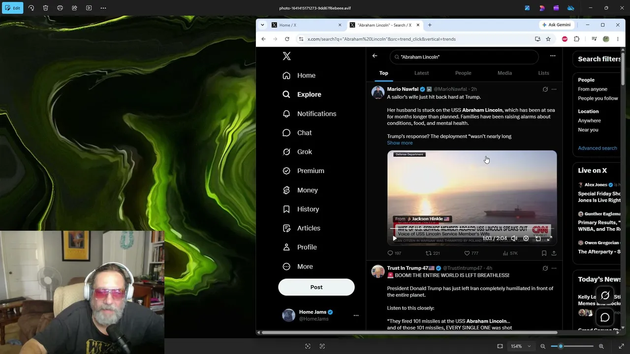The width and height of the screenshot is (630, 354).
Task: Click the Ask Gemini button
Action: click(x=557, y=25)
